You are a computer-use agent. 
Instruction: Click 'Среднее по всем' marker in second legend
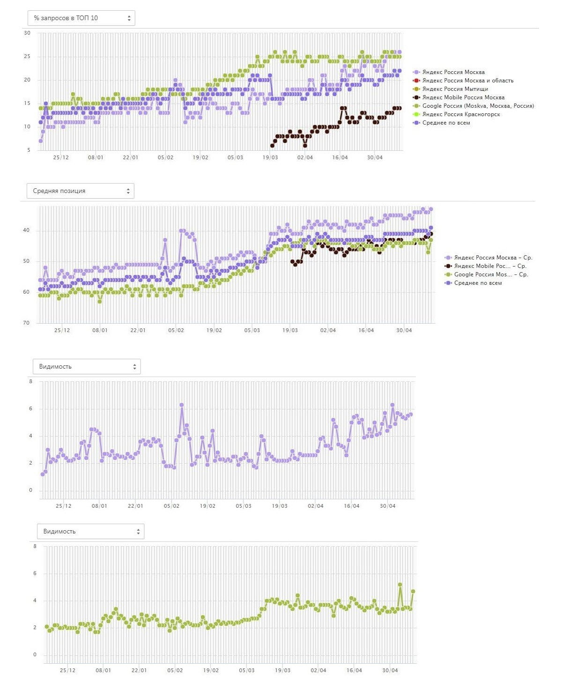(448, 283)
